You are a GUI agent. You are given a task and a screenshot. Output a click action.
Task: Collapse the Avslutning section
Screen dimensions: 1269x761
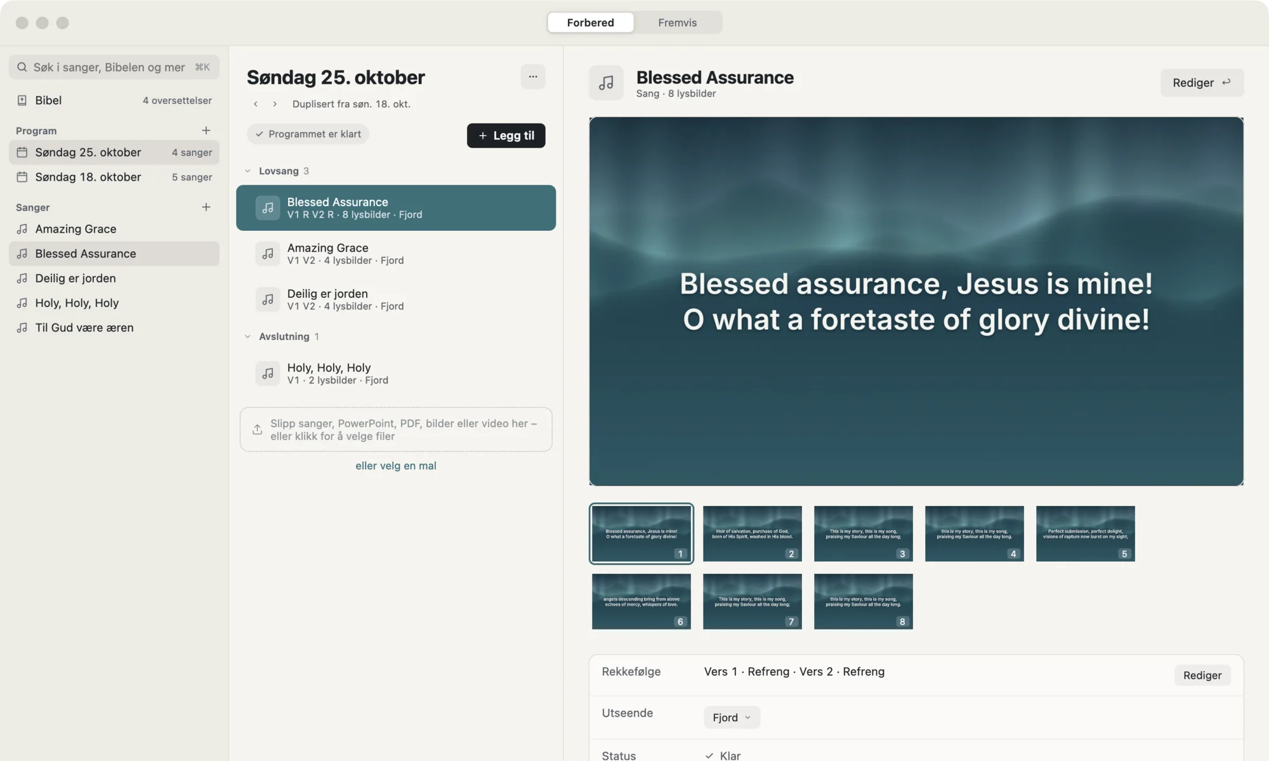[248, 337]
